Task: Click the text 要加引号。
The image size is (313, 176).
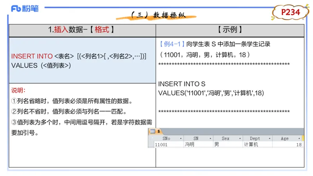Action: tap(25, 133)
